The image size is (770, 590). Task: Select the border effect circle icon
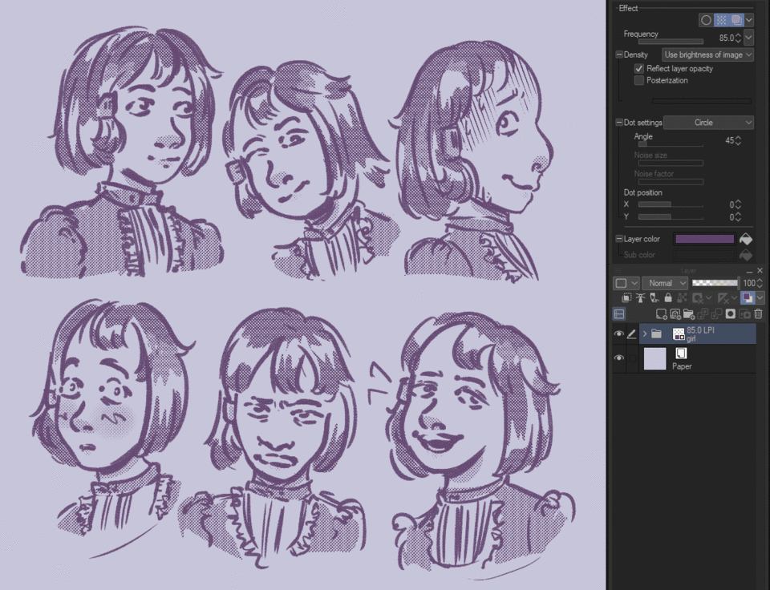click(706, 20)
